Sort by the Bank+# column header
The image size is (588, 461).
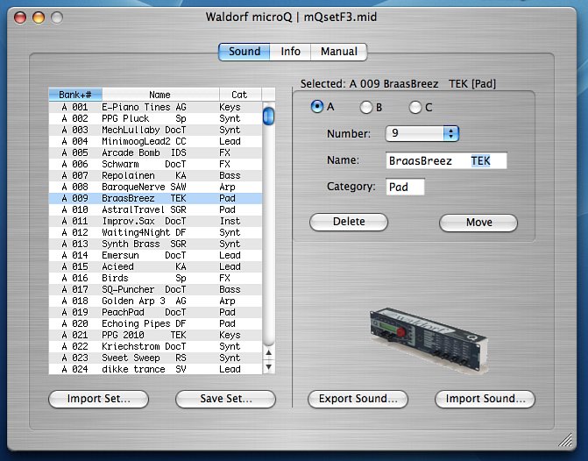(x=75, y=95)
